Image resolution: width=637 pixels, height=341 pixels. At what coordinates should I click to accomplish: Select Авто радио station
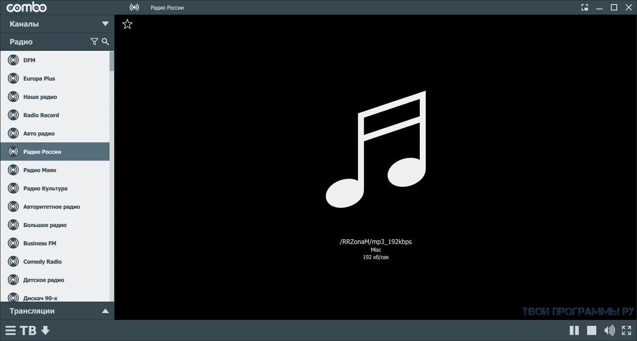click(55, 133)
